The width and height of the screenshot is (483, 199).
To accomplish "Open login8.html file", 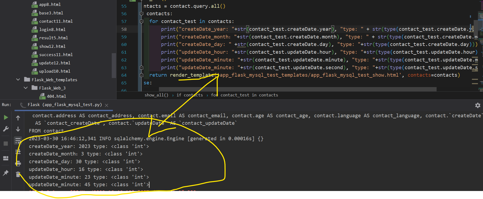I will pos(52,29).
